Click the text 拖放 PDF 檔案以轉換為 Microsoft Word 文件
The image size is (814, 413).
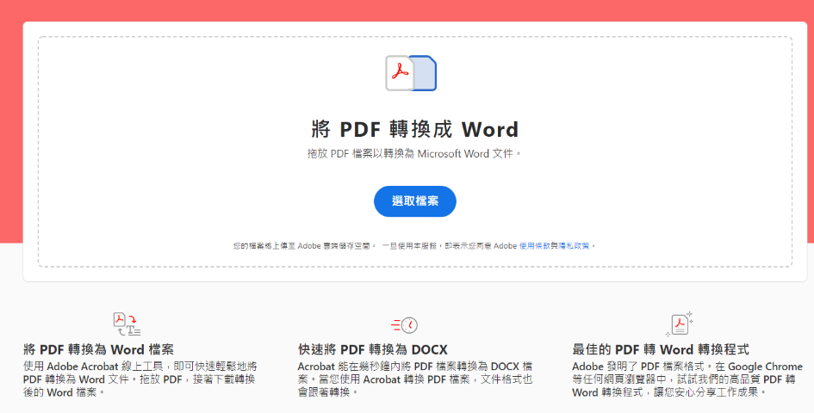point(413,153)
